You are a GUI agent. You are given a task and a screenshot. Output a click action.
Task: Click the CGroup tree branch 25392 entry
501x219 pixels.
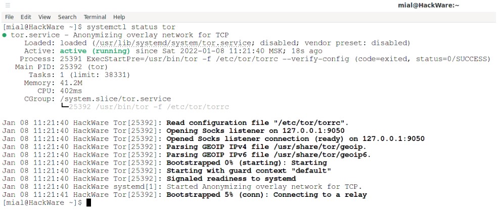145,107
